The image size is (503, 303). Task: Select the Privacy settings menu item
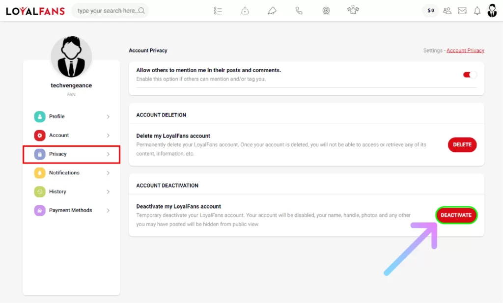72,154
